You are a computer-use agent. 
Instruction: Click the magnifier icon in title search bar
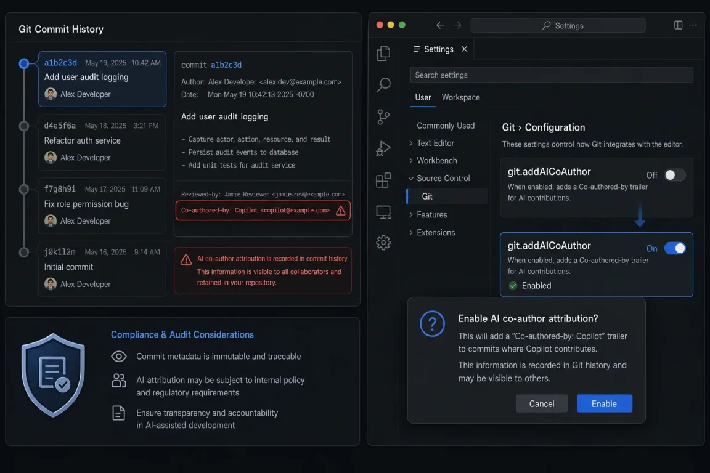pyautogui.click(x=547, y=25)
